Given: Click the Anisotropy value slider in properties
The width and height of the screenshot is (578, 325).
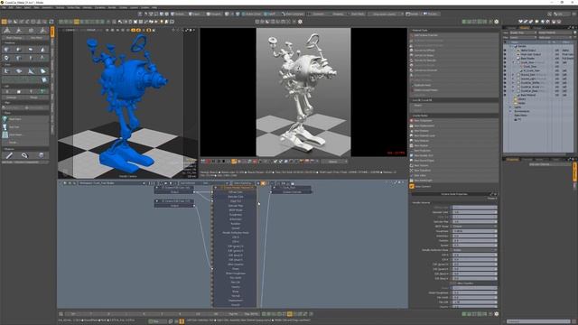Looking at the screenshot, I should click(x=474, y=236).
